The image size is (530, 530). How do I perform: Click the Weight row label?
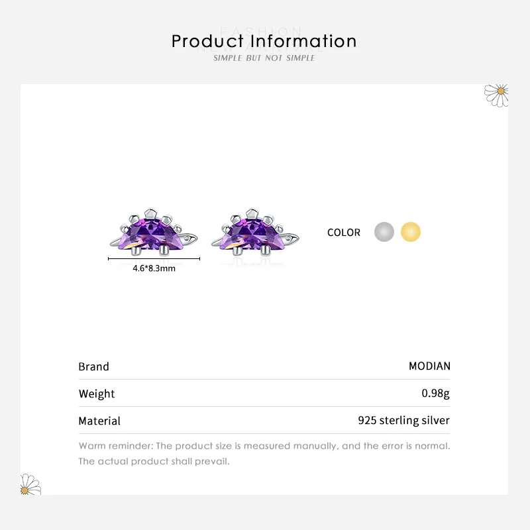coord(97,394)
